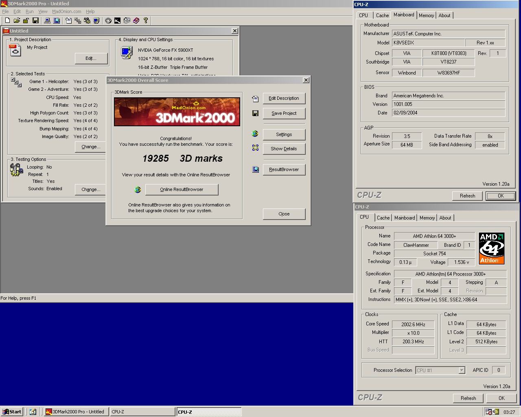Click Close in the Overall Score dialog
This screenshot has width=521, height=417.
(x=284, y=214)
